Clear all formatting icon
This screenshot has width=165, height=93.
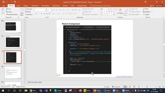[x=60, y=10]
